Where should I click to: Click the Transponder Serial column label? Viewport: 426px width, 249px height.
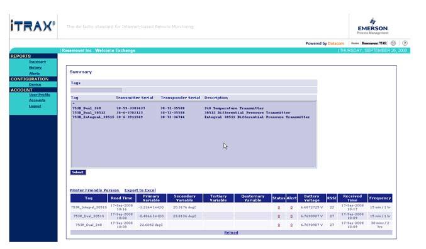pos(181,98)
